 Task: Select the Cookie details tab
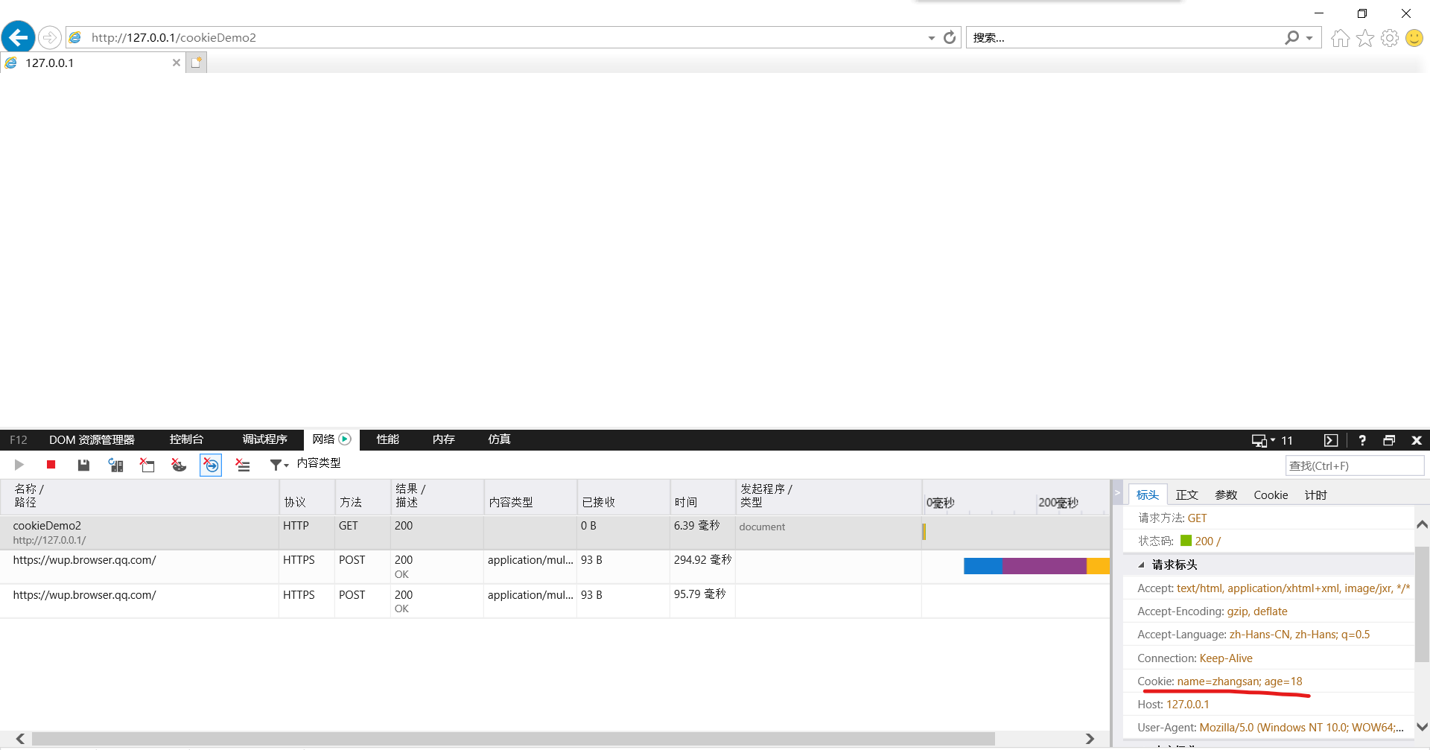(1271, 495)
